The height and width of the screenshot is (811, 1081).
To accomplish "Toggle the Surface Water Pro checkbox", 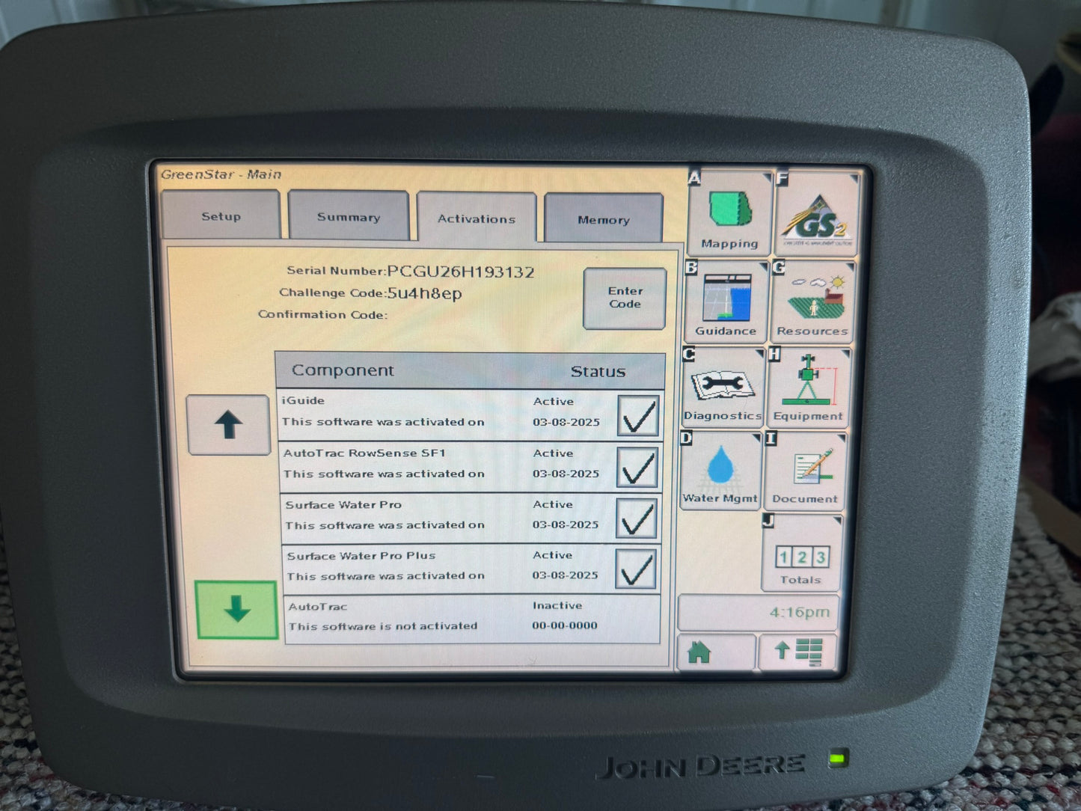I will point(637,518).
